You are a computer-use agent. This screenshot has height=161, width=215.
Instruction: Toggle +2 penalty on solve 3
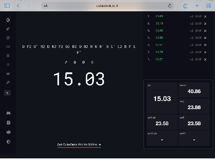[192, 45]
